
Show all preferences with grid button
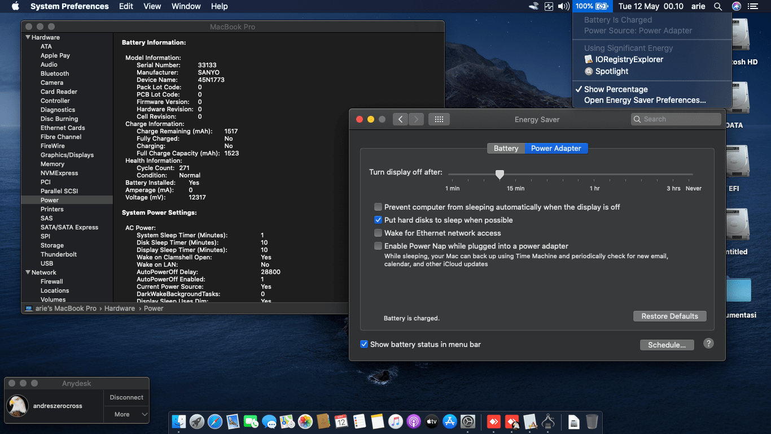(439, 119)
